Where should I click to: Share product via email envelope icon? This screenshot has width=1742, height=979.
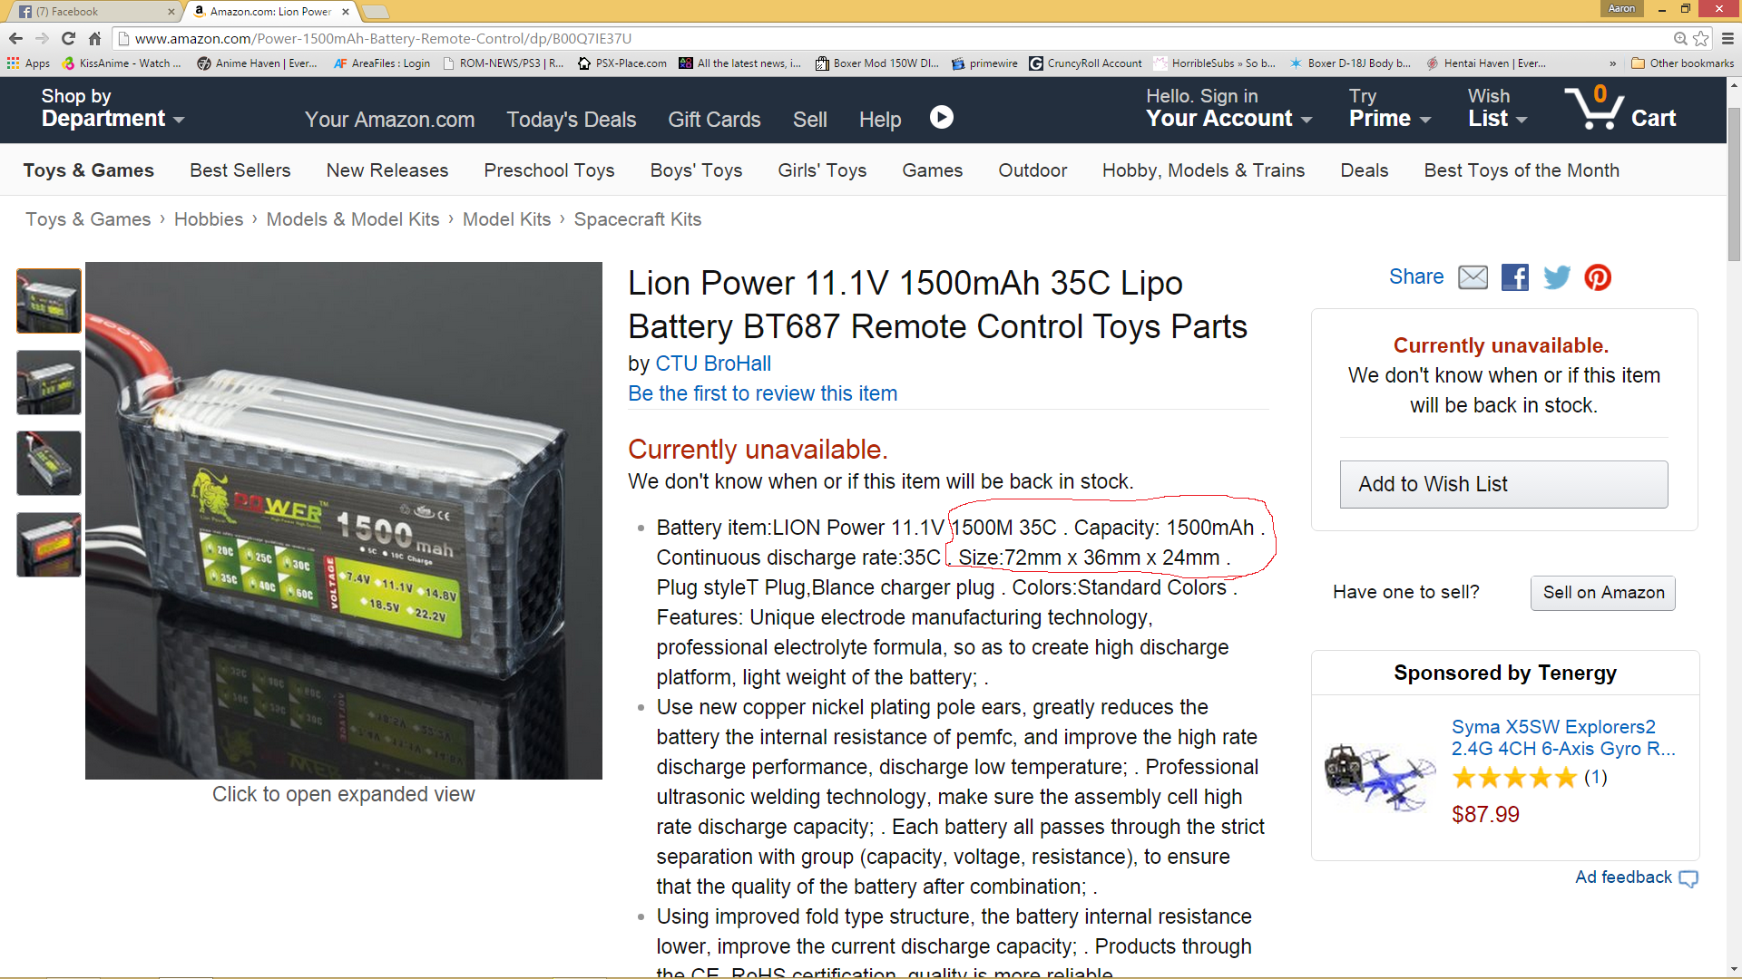point(1473,277)
